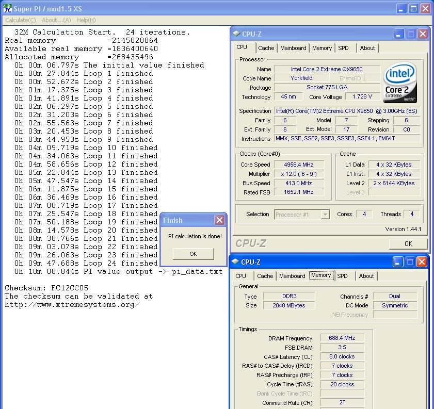Click the Super PI app icon in title bar
Screen dimensions: 434x409
point(8,8)
